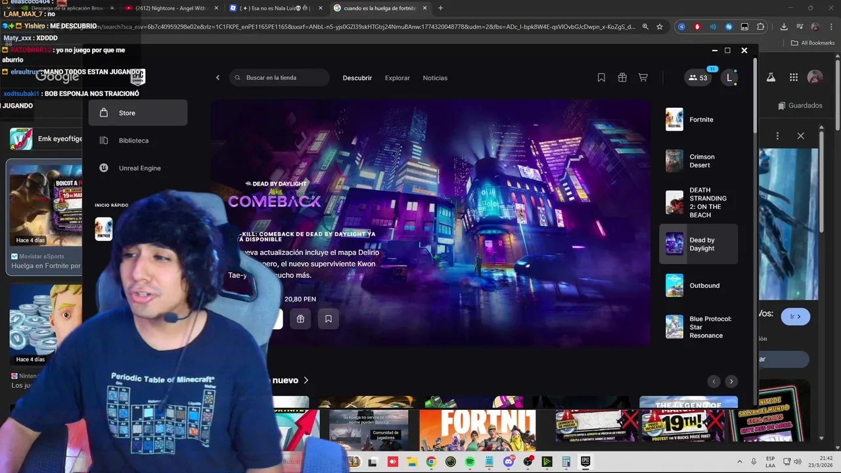This screenshot has width=841, height=473.
Task: Open File Explorer from the taskbar
Action: tap(412, 462)
